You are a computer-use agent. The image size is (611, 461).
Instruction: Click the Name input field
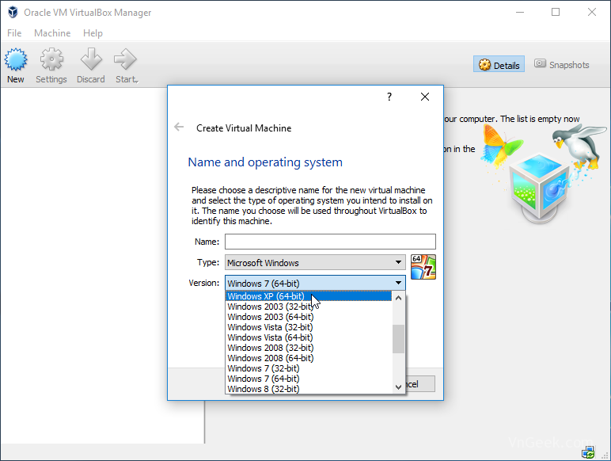coord(330,242)
